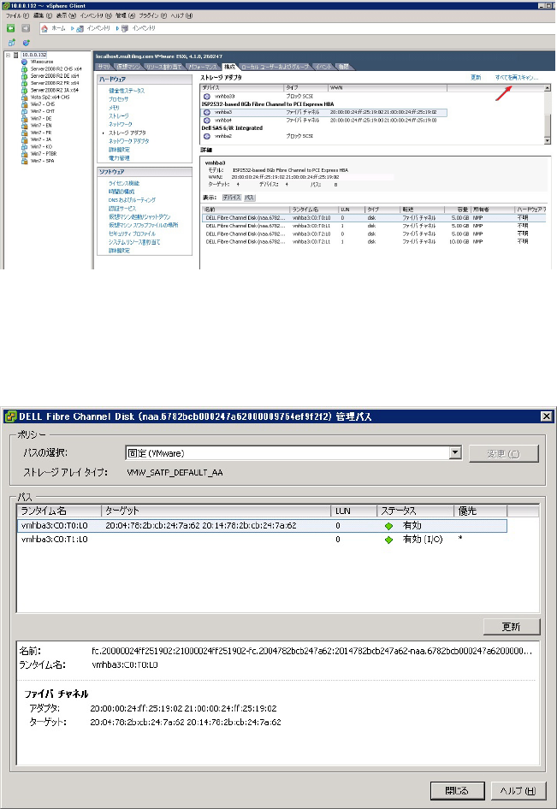Switch to the ローカルユーザーおよびグループ tab
557x809 pixels.
pos(276,67)
